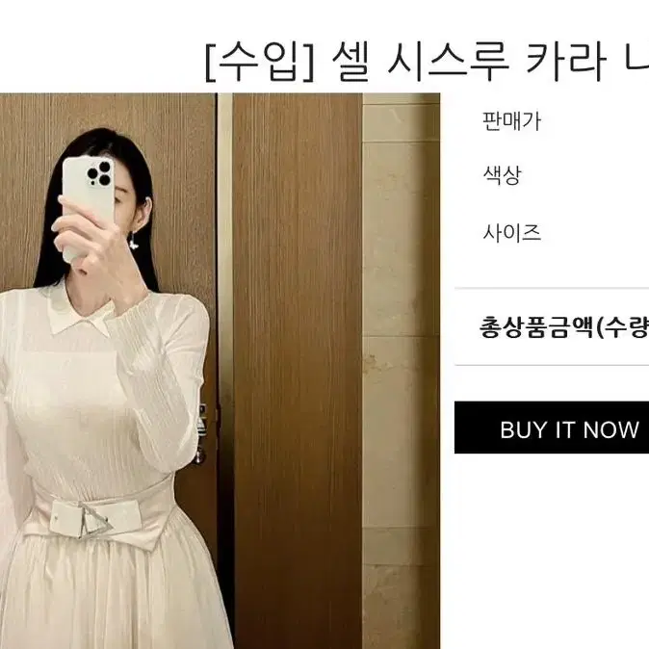Open the product photo of white dress
Viewport: 649px width, 649px height.
[x=220, y=371]
